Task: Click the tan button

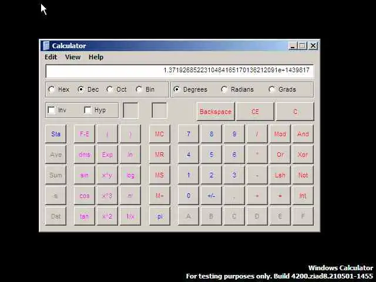Action: tap(85, 216)
